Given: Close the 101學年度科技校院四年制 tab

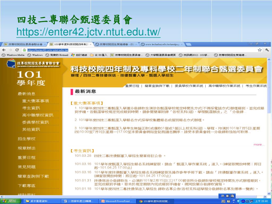Looking at the screenshot, I should point(91,44).
